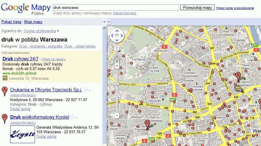Click the sponsored listing icon by Lwowska 12
261x146 pixels.
[5, 78]
